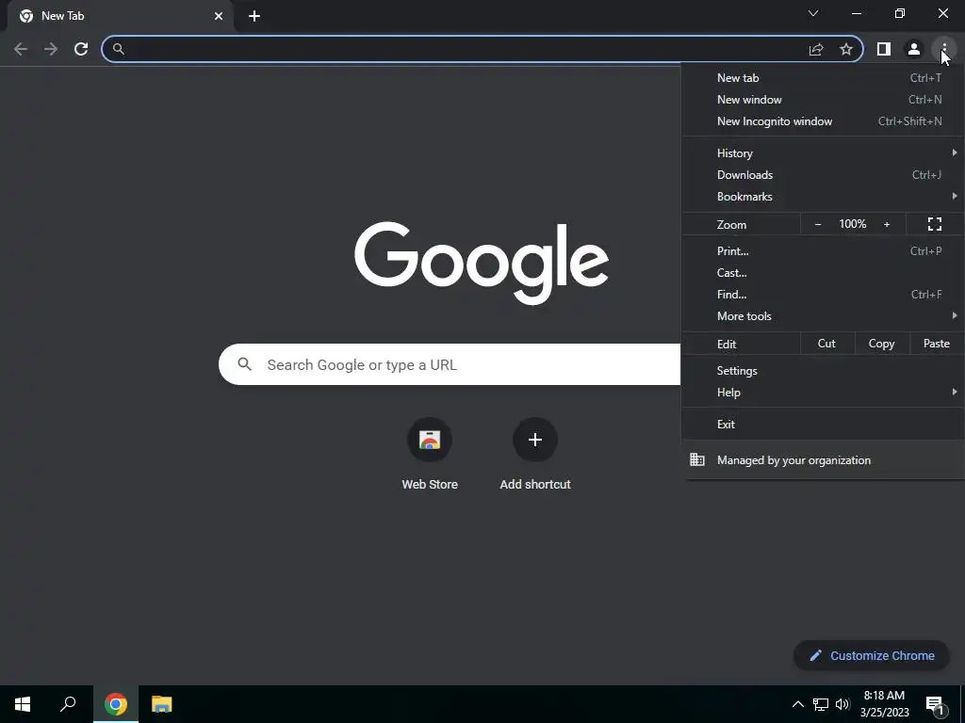
Task: Reload the page with refresh icon
Action: coord(81,49)
